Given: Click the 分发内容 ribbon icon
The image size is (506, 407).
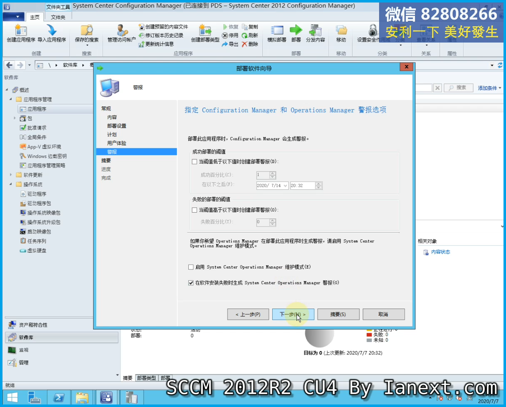Looking at the screenshot, I should tap(315, 34).
